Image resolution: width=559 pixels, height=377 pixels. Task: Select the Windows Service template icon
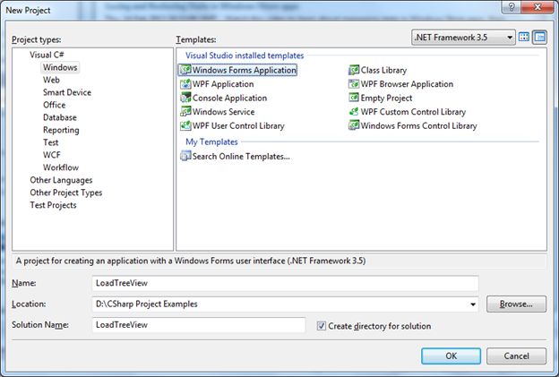click(x=185, y=112)
